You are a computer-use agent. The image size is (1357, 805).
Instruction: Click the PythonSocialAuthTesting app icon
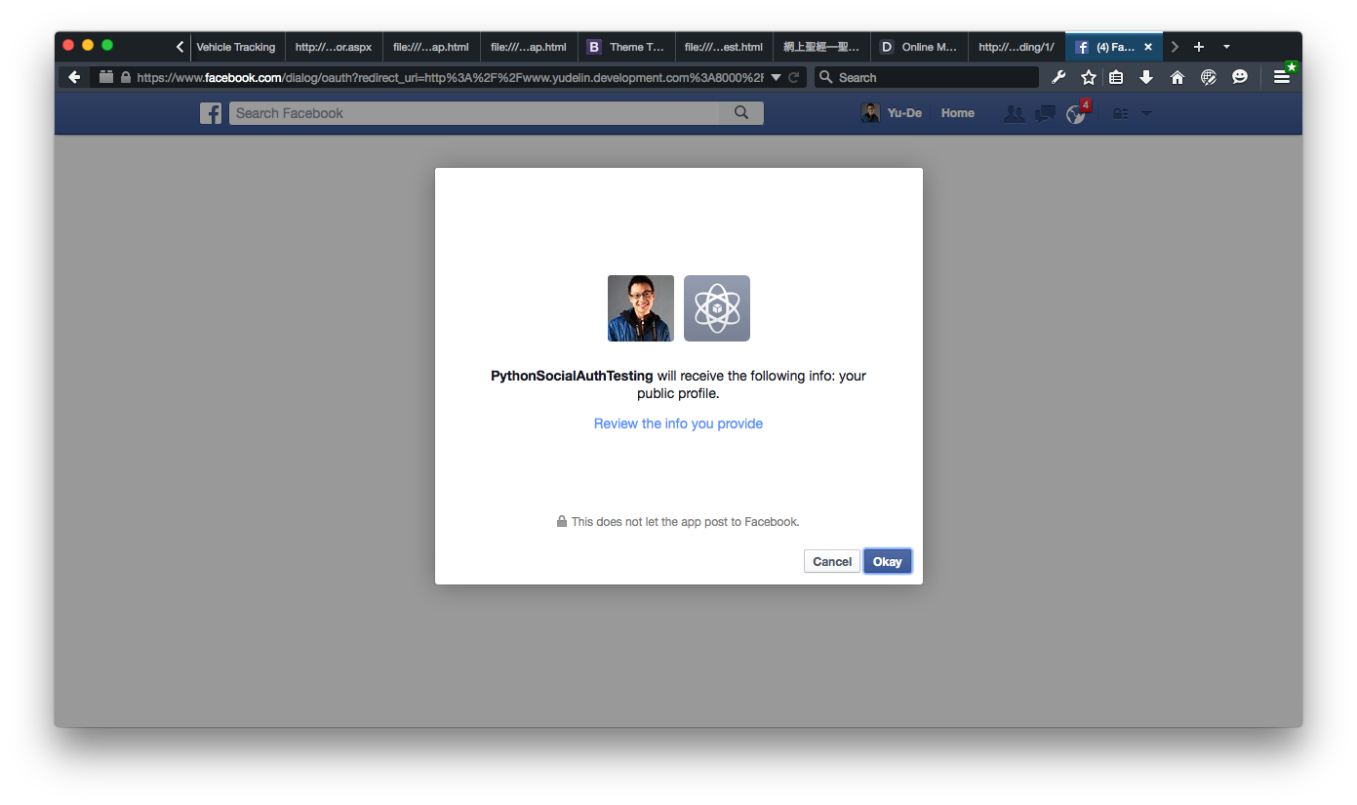pos(717,308)
